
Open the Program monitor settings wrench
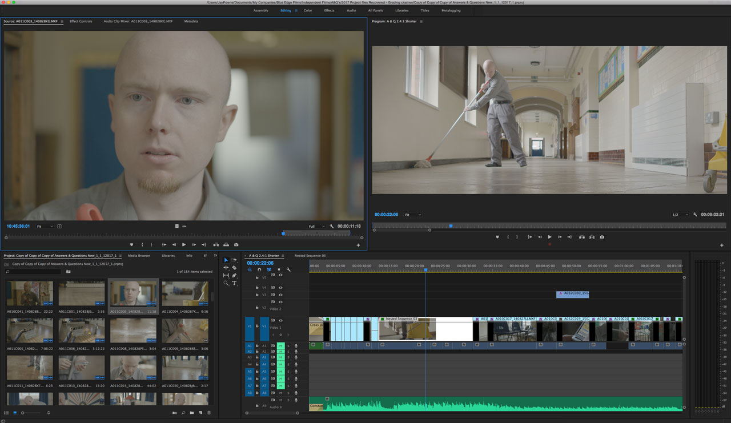click(x=694, y=214)
